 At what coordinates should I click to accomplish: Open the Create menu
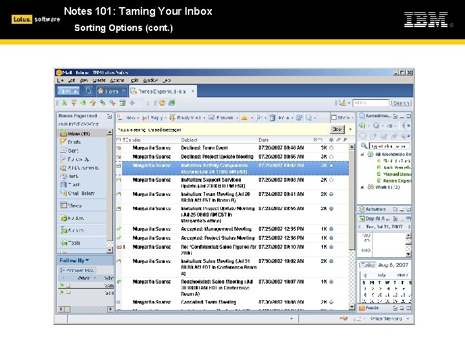click(x=99, y=80)
